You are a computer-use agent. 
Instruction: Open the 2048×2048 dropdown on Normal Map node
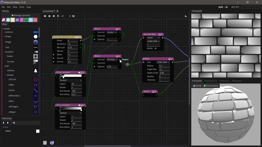click(x=153, y=41)
